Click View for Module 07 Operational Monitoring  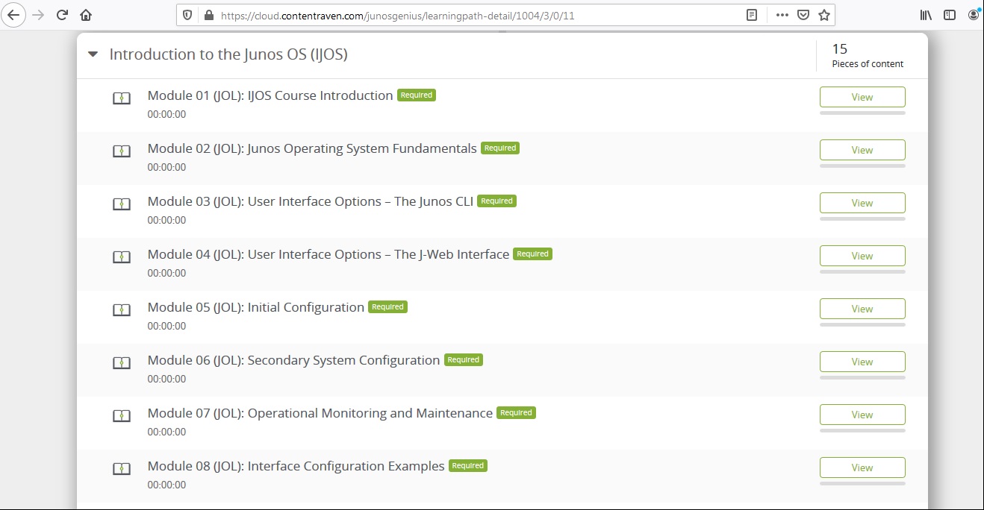(862, 414)
